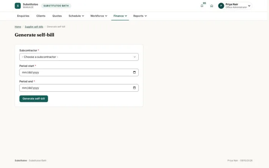
Task: Click the Substitutoo S logo
Action: point(18,6)
